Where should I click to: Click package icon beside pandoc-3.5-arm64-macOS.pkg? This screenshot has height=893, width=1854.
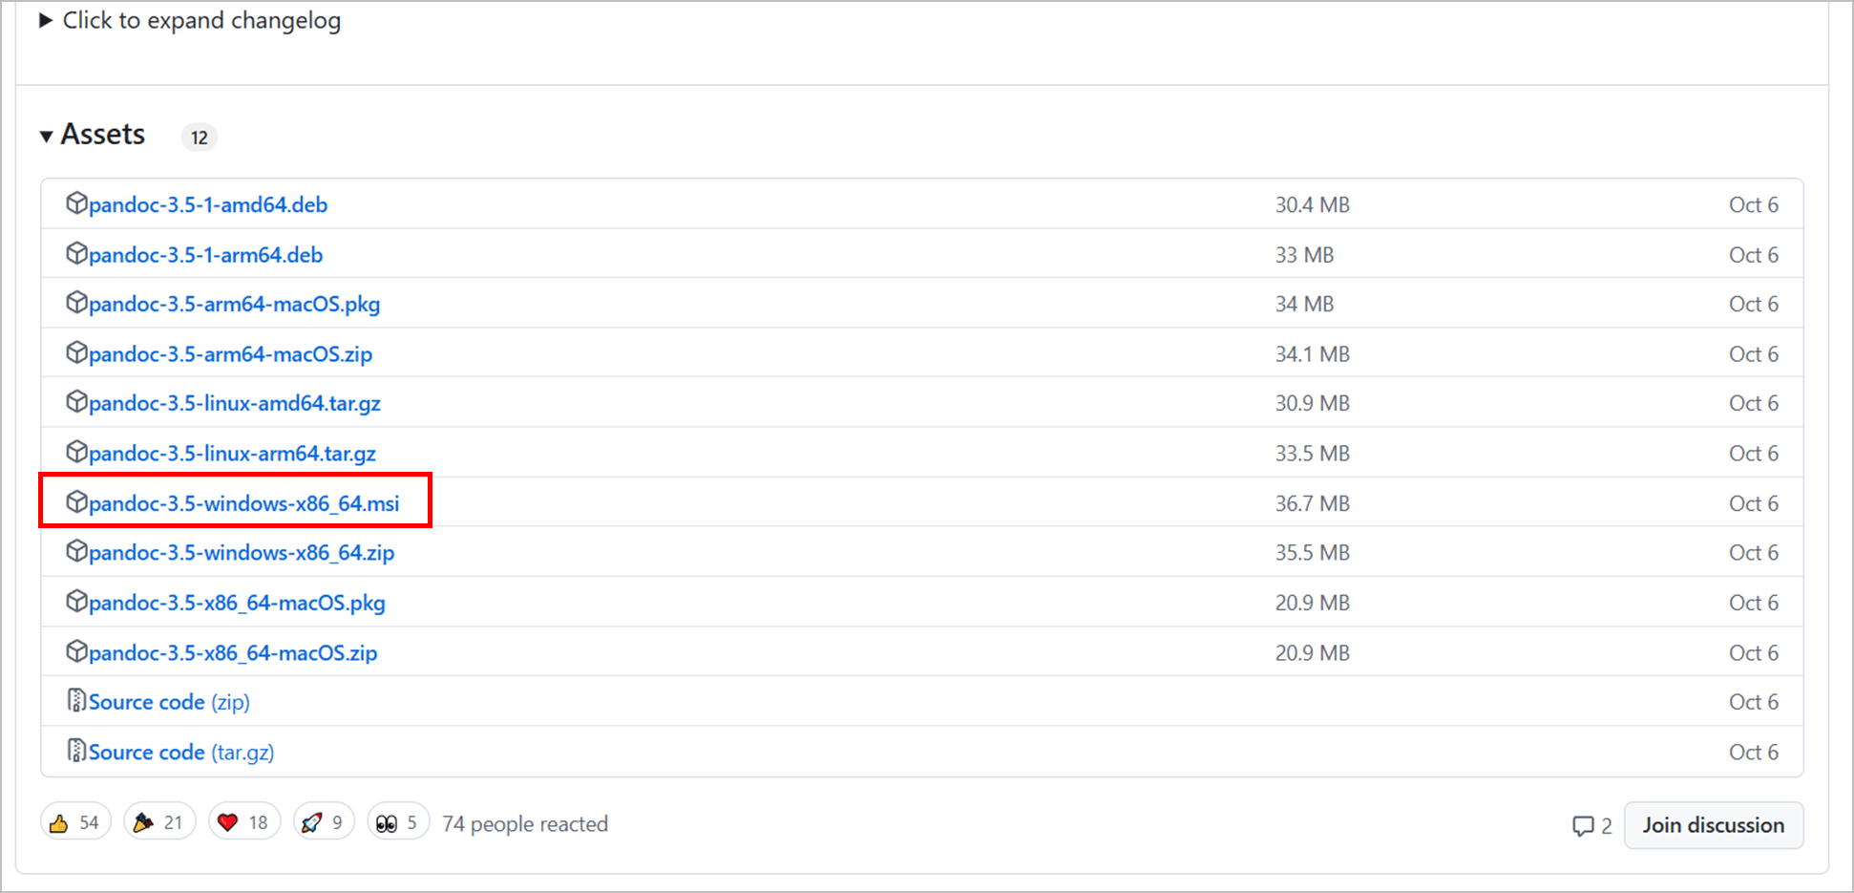tap(76, 303)
